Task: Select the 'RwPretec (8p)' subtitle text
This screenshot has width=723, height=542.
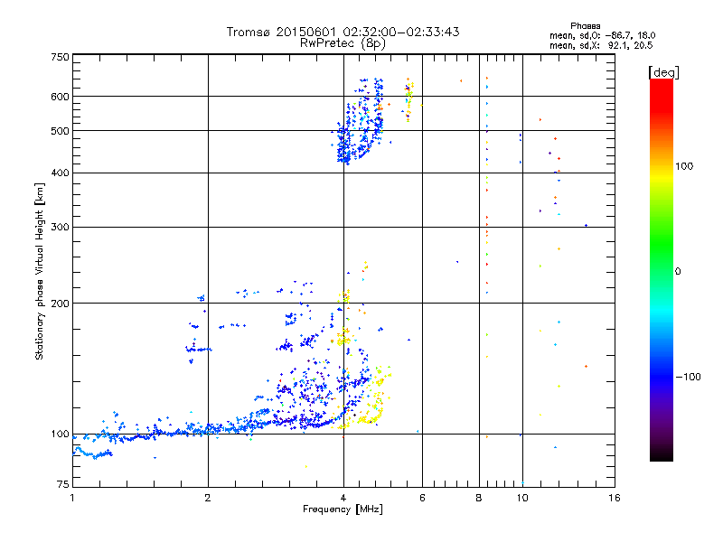Action: [343, 43]
